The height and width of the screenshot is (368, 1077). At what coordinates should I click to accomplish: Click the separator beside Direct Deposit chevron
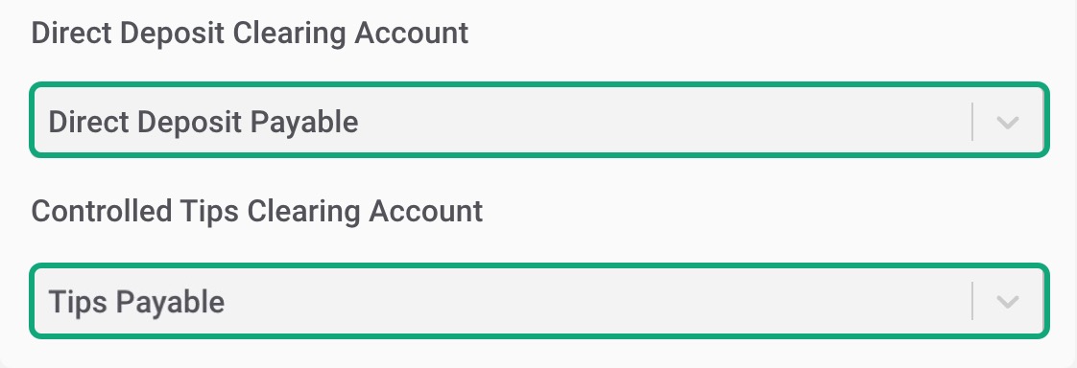(972, 122)
